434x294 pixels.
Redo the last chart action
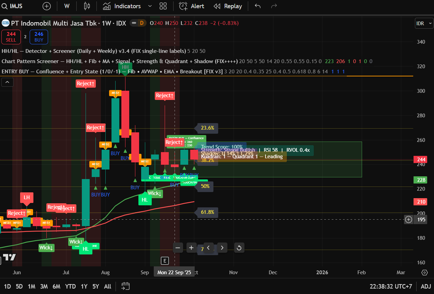[x=274, y=6]
